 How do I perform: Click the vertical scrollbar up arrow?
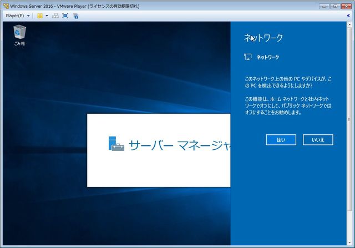(x=349, y=24)
